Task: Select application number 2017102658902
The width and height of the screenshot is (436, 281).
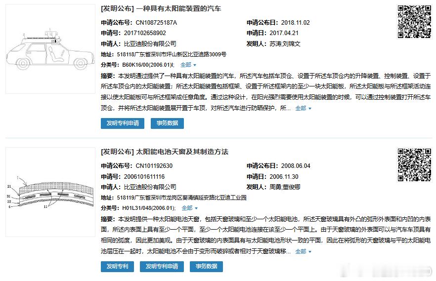Action: 145,33
